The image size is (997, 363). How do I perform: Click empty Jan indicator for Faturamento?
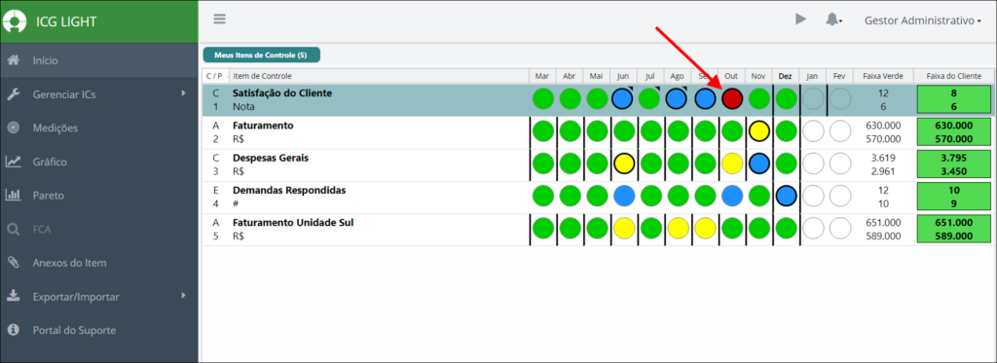click(x=813, y=131)
